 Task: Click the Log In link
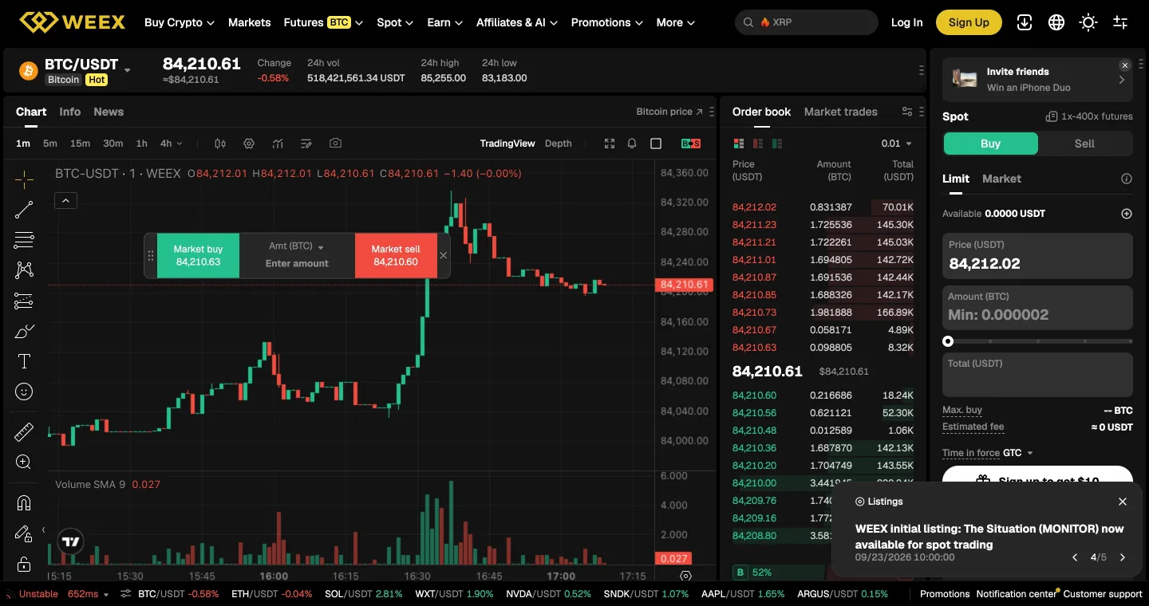(x=907, y=22)
